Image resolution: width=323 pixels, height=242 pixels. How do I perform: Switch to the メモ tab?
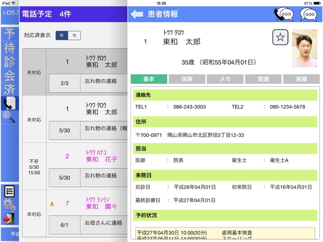(225, 79)
